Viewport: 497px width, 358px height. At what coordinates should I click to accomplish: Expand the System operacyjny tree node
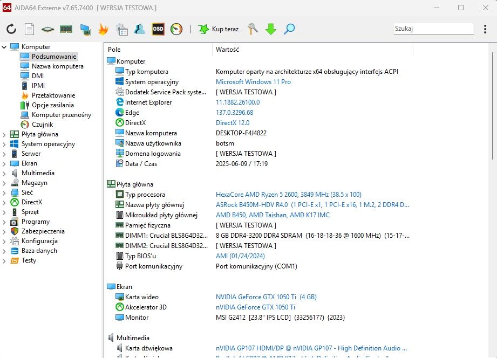point(4,144)
